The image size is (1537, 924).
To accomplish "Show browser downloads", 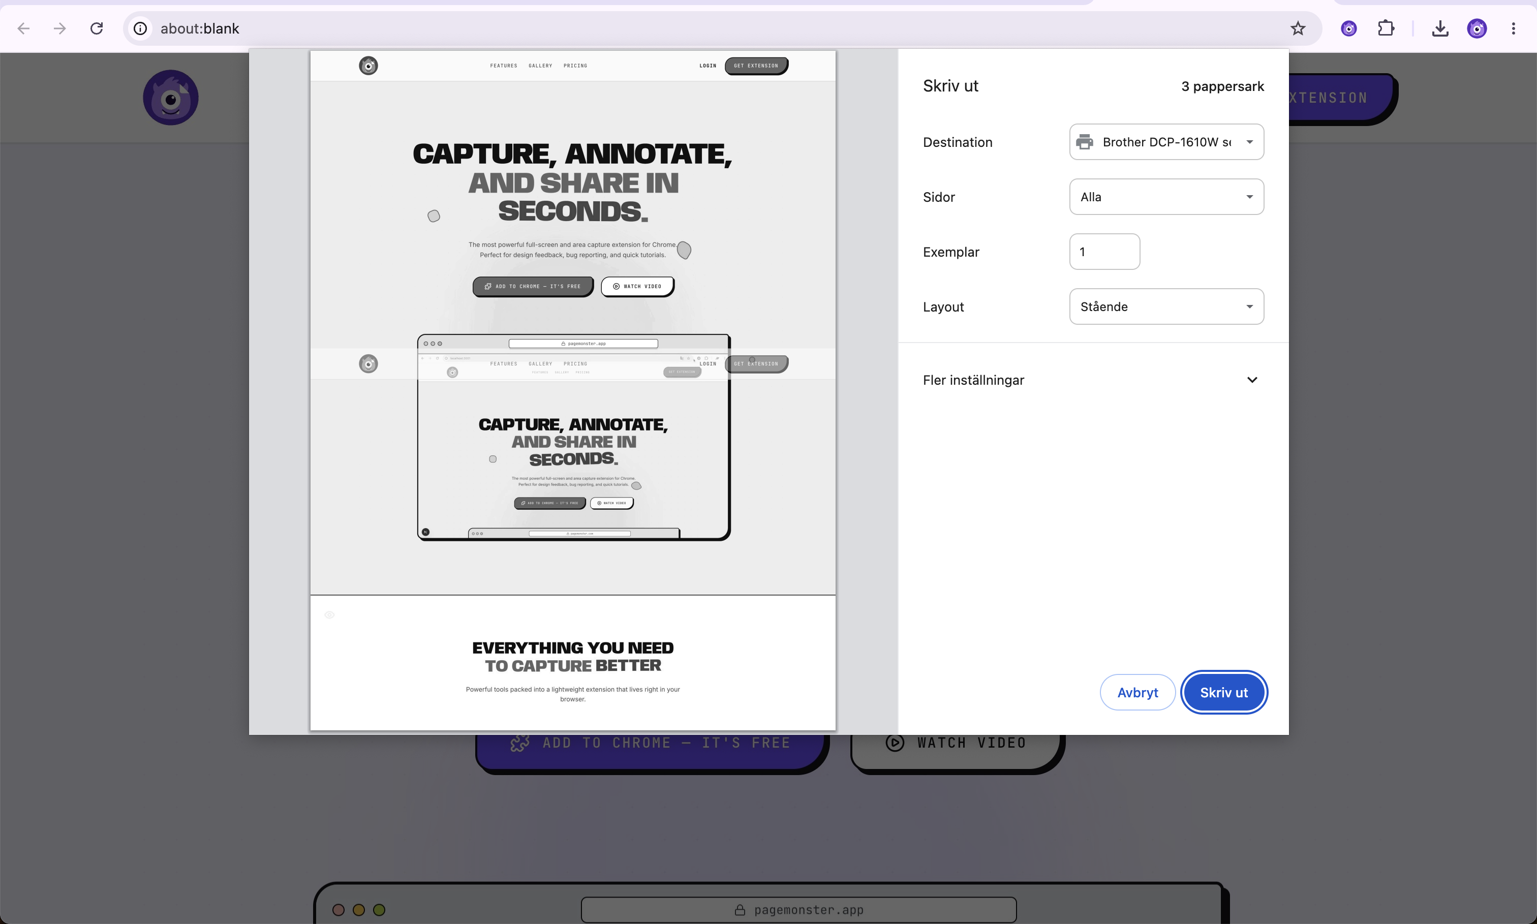I will coord(1440,28).
